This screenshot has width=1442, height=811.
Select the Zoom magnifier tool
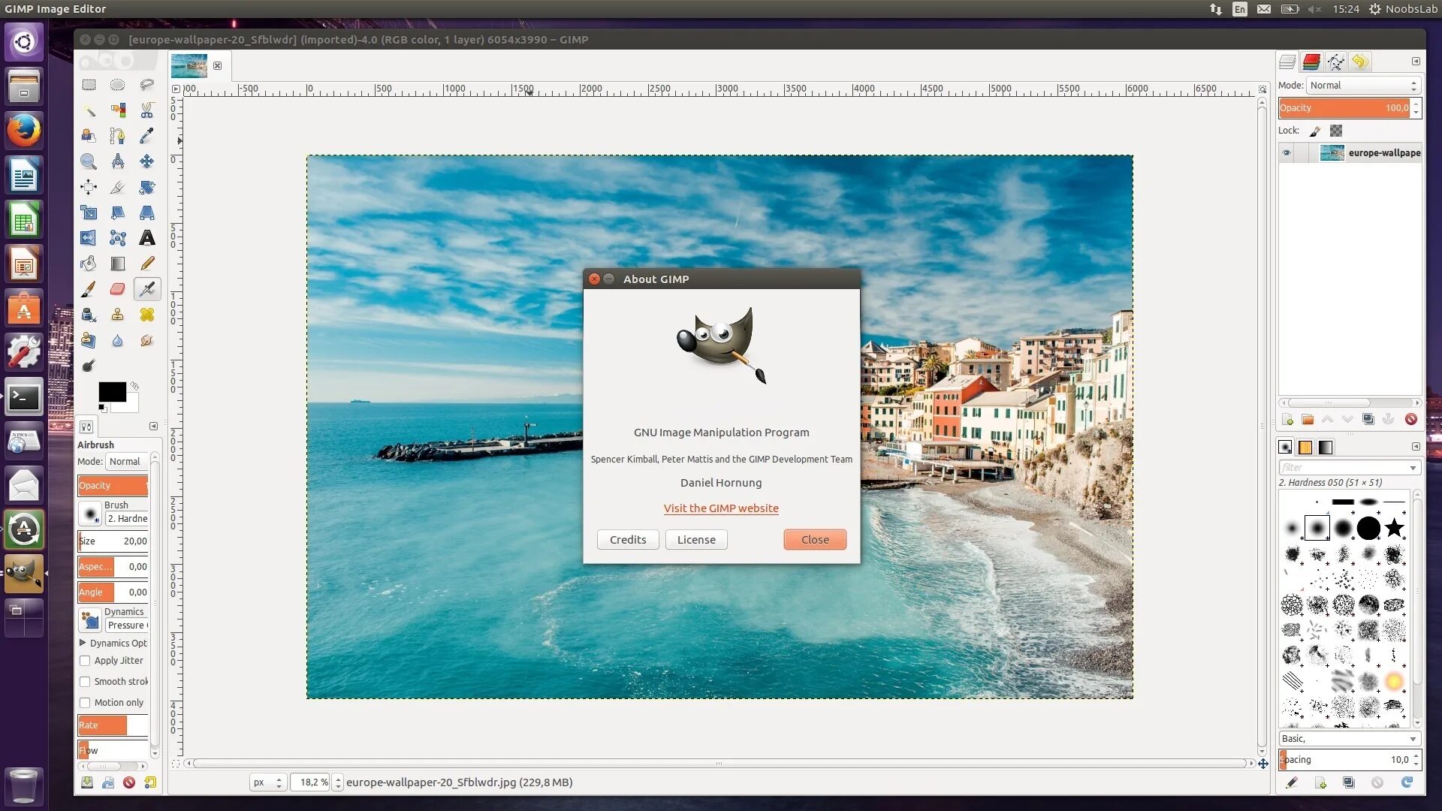click(89, 161)
